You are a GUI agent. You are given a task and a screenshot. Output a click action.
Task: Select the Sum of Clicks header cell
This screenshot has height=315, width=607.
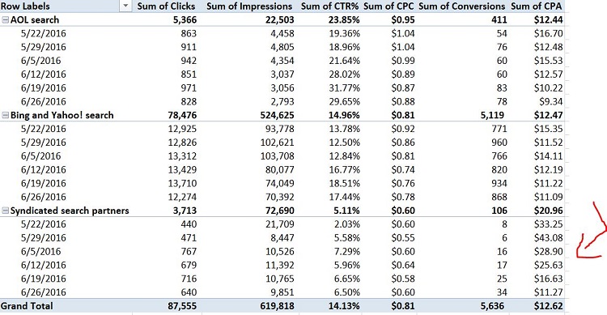[x=167, y=6]
